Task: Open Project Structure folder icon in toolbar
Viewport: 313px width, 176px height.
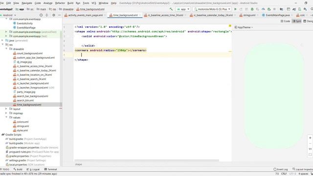Action: [282, 9]
